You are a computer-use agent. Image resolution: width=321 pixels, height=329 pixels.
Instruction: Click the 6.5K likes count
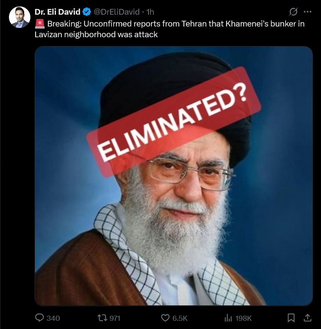click(x=180, y=318)
